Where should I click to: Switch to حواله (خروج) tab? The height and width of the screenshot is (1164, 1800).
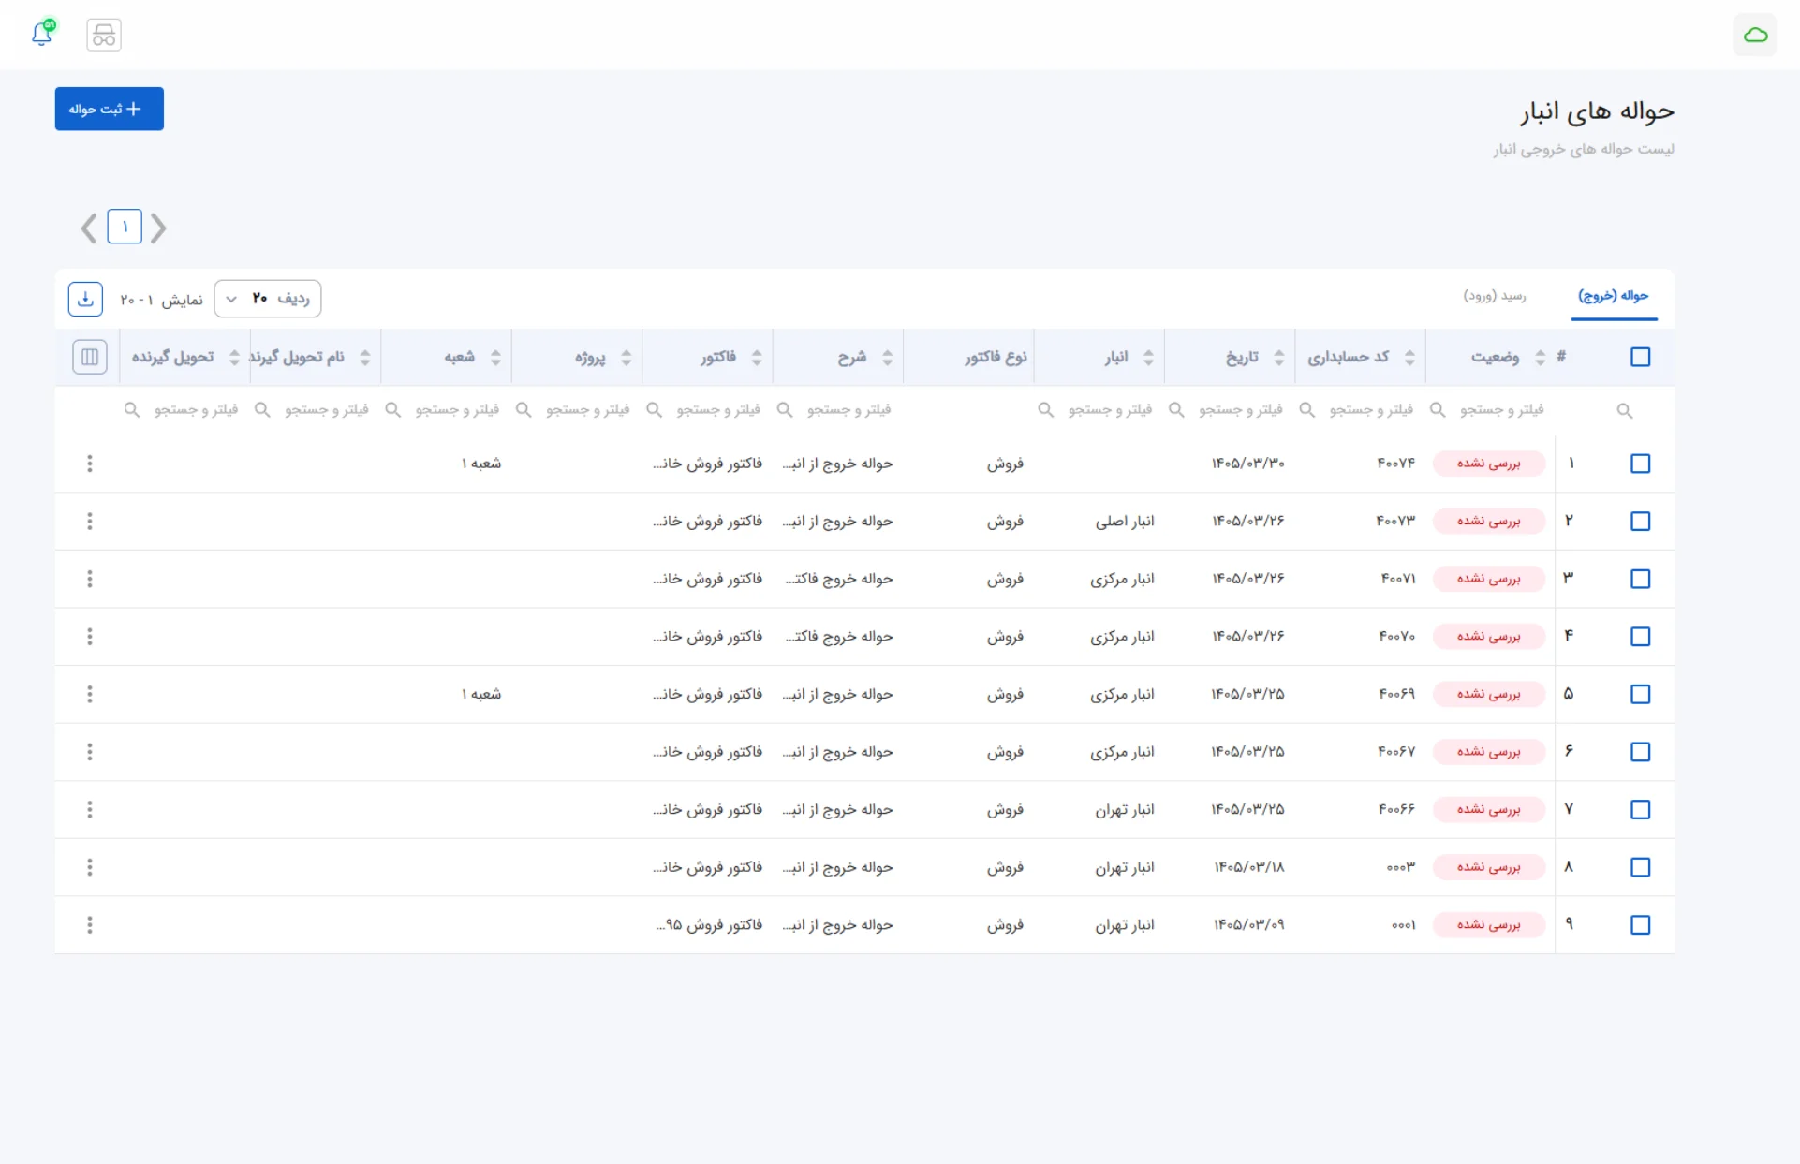1614,296
